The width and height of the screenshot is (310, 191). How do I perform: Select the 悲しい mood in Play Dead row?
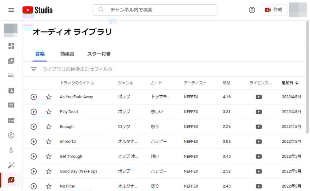point(157,112)
